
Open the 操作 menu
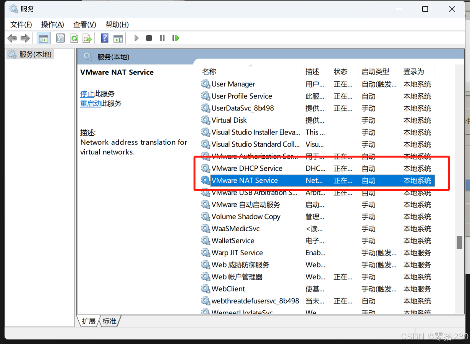(x=52, y=24)
